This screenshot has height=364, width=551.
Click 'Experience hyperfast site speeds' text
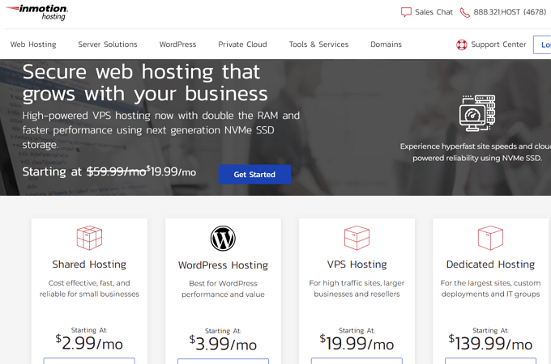coord(476,152)
